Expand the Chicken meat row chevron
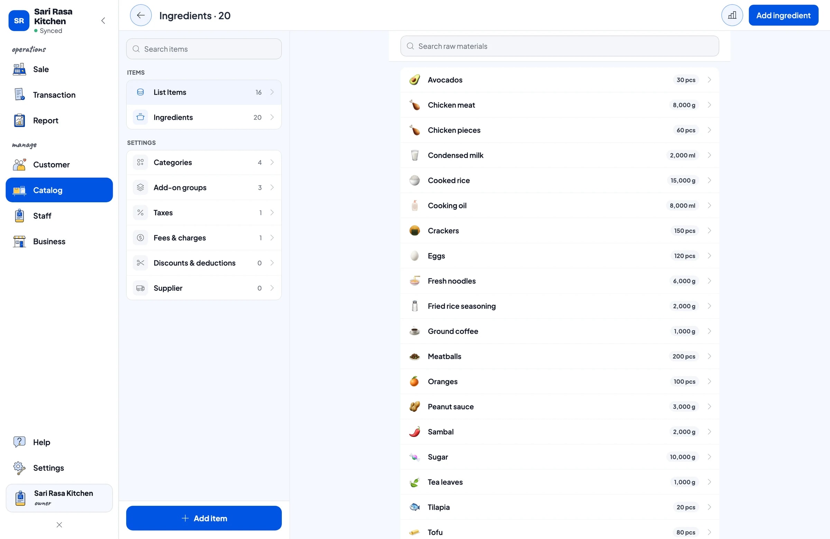 tap(709, 105)
